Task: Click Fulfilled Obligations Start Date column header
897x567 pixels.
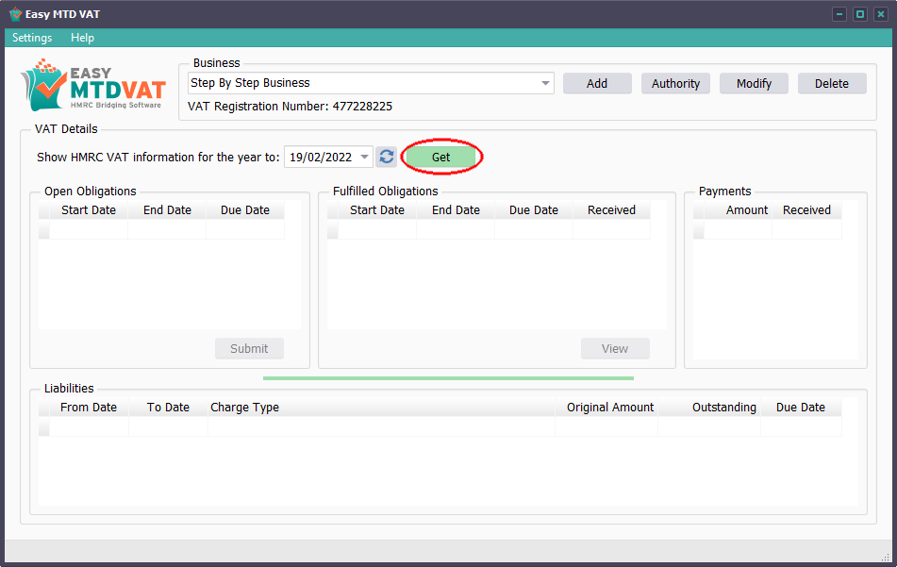Action: (x=377, y=210)
